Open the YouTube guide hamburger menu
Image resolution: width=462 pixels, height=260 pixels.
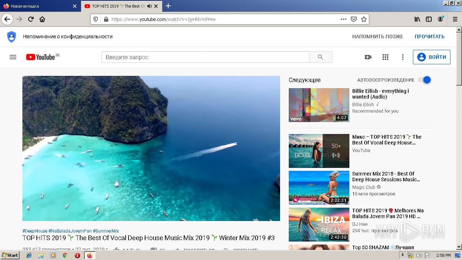[13, 57]
